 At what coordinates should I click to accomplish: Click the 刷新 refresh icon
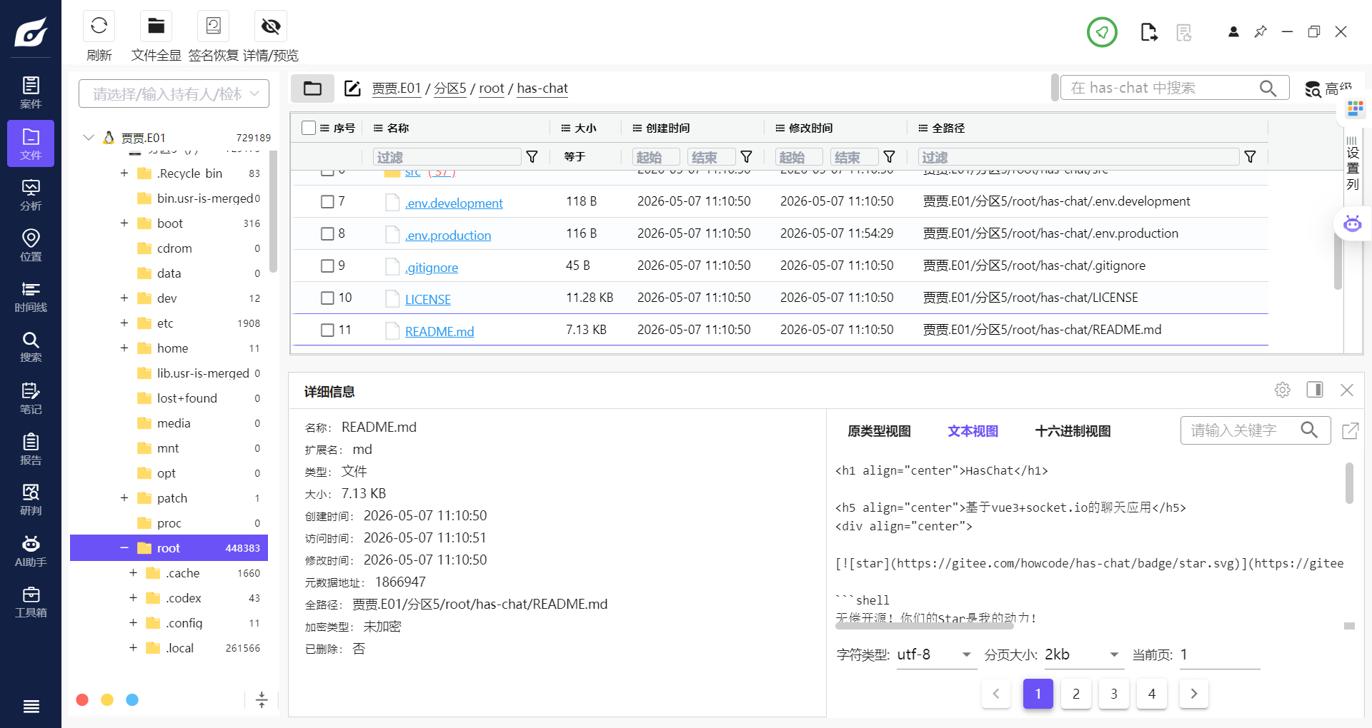(99, 26)
